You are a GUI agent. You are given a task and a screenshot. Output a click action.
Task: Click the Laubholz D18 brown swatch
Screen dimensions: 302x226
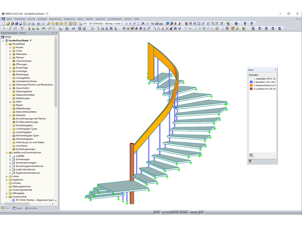tap(251, 89)
